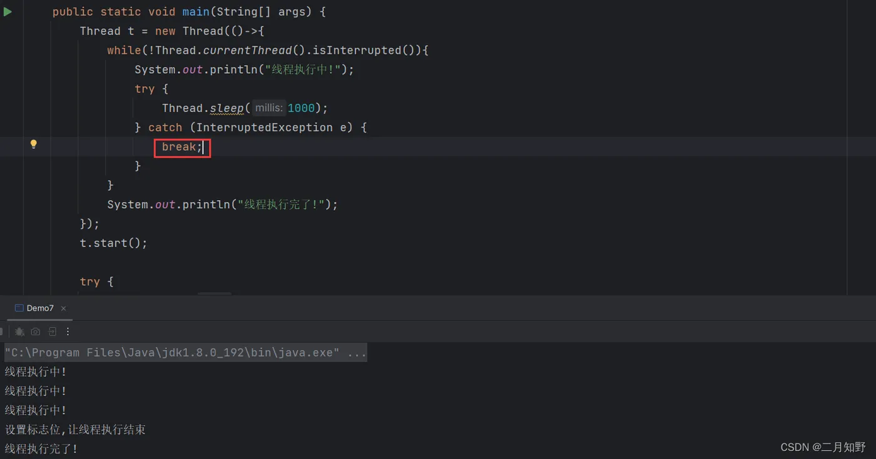Close the Demo7 run tab
876x459 pixels.
click(x=63, y=308)
